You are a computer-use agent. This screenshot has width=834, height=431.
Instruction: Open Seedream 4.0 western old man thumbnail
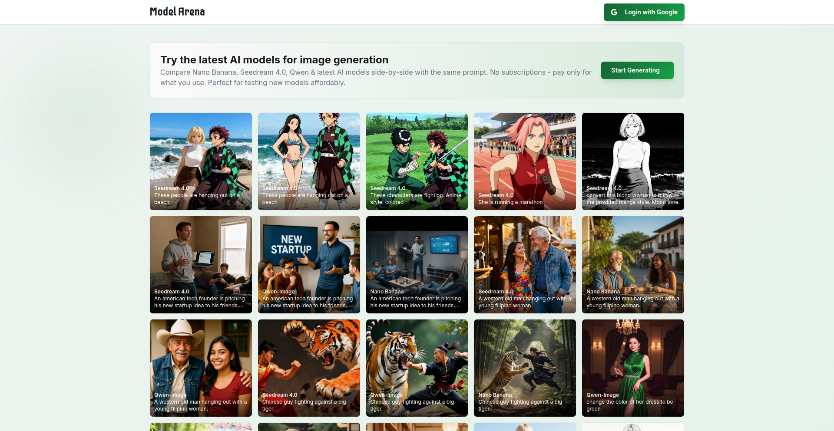click(x=525, y=265)
